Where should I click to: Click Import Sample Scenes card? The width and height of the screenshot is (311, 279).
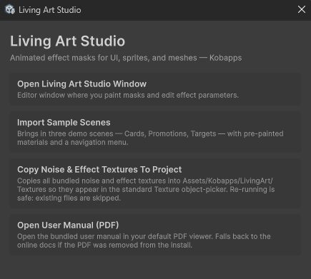tap(155, 132)
